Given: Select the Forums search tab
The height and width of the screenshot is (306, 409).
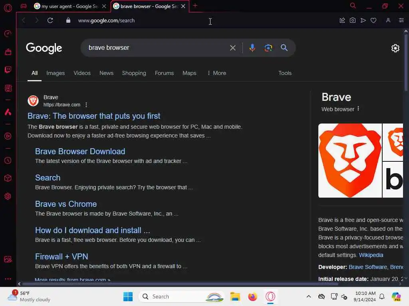Looking at the screenshot, I should (164, 73).
